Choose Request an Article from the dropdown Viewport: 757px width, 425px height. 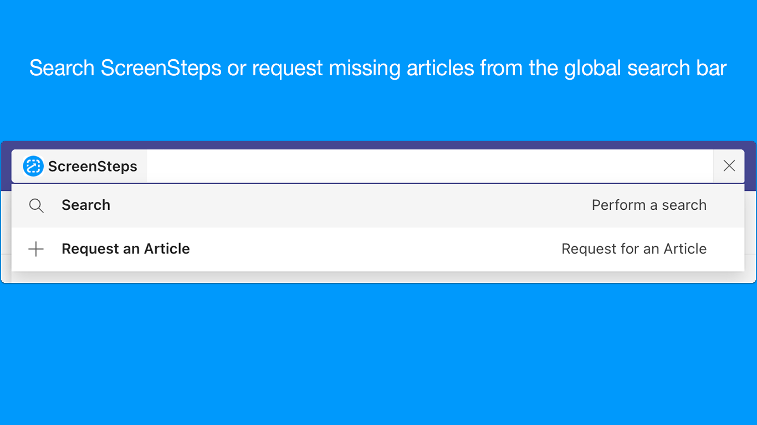pos(126,249)
